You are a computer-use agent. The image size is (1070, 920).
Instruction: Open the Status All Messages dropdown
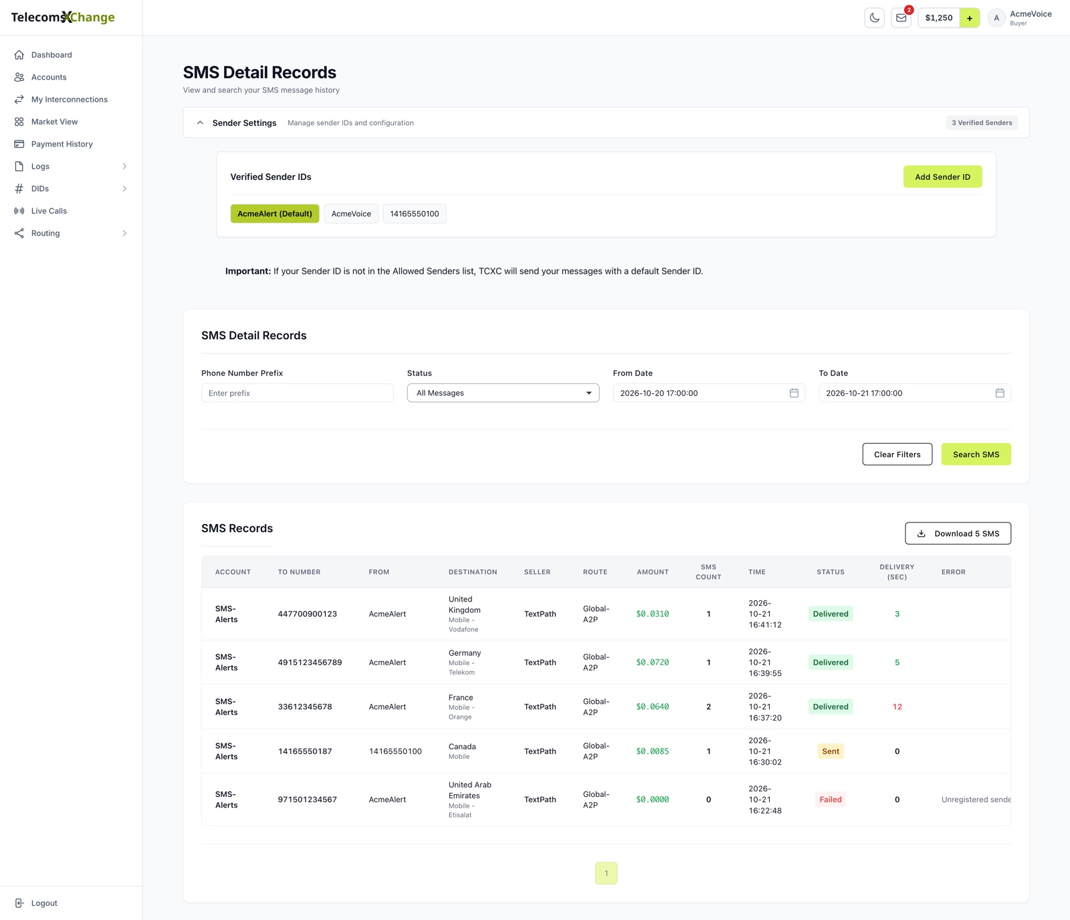point(503,393)
